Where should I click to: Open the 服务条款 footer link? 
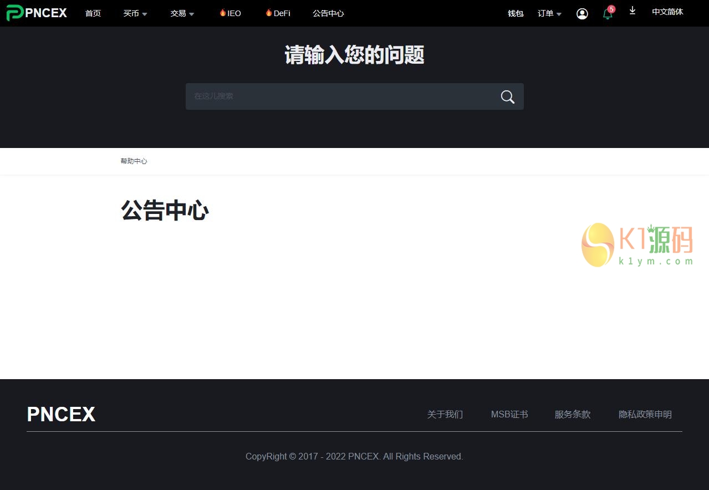(573, 415)
